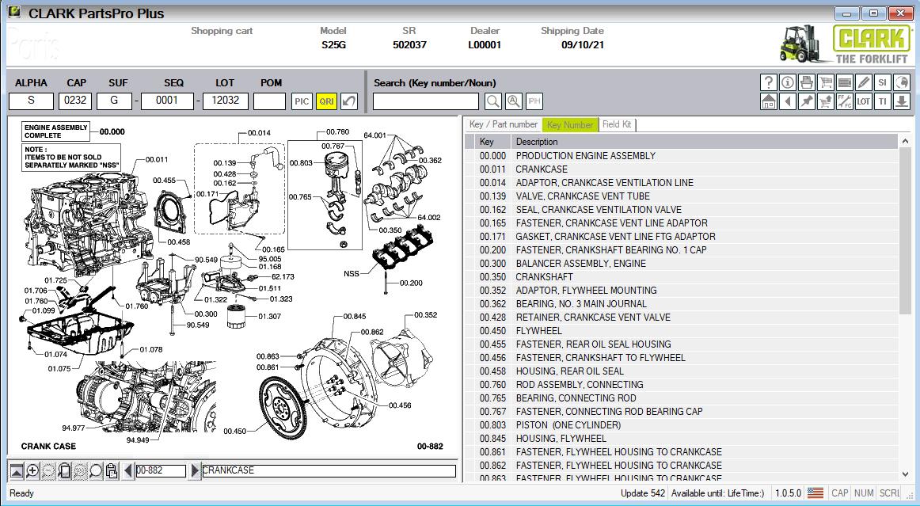Image resolution: width=920 pixels, height=506 pixels.
Task: Go to next page using right arrow
Action: tap(196, 471)
